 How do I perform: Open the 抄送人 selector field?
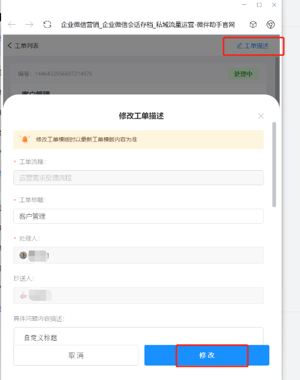click(x=139, y=295)
